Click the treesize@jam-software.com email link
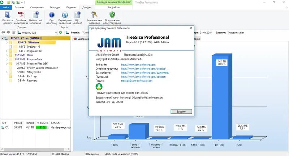Screen dimensions: 289x156 [137, 81]
